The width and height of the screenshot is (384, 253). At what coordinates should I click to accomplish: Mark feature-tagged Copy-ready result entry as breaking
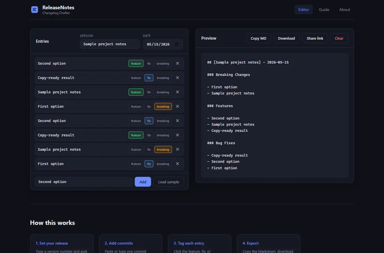[163, 135]
